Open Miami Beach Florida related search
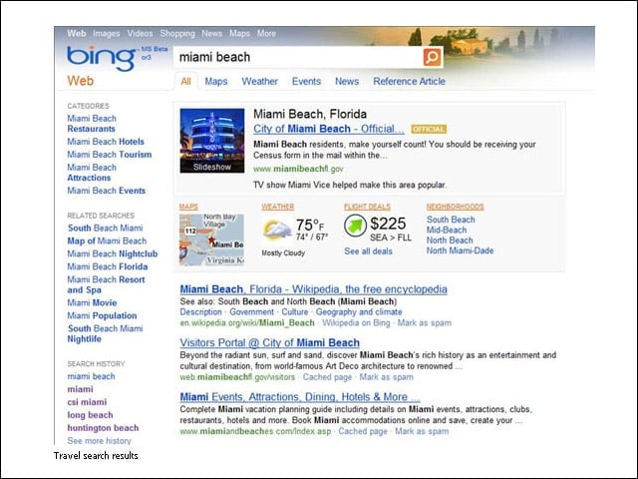 point(108,266)
